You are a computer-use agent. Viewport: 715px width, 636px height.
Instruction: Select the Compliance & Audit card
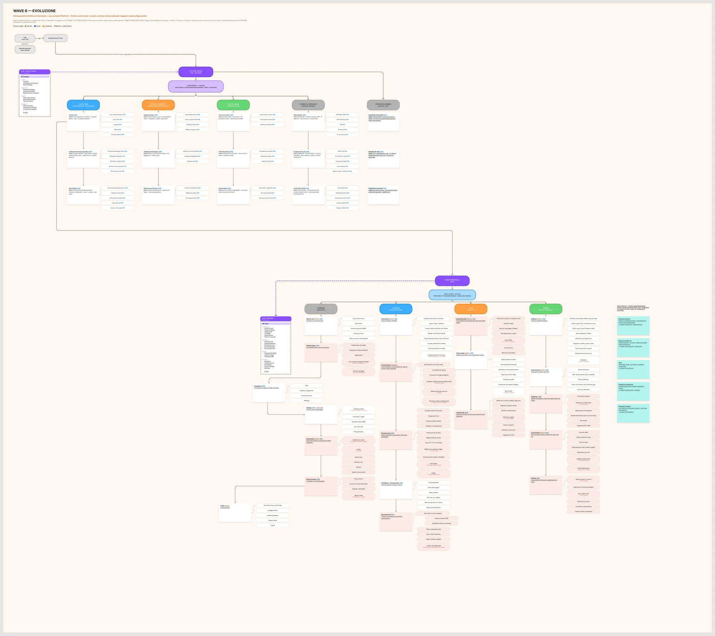pyautogui.click(x=308, y=159)
